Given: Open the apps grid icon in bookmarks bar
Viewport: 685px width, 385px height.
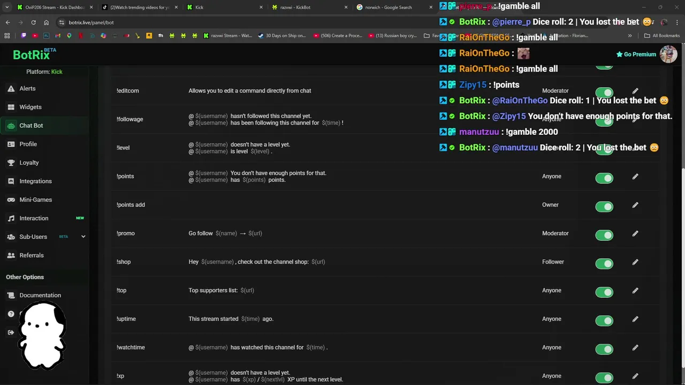Looking at the screenshot, I should point(7,36).
